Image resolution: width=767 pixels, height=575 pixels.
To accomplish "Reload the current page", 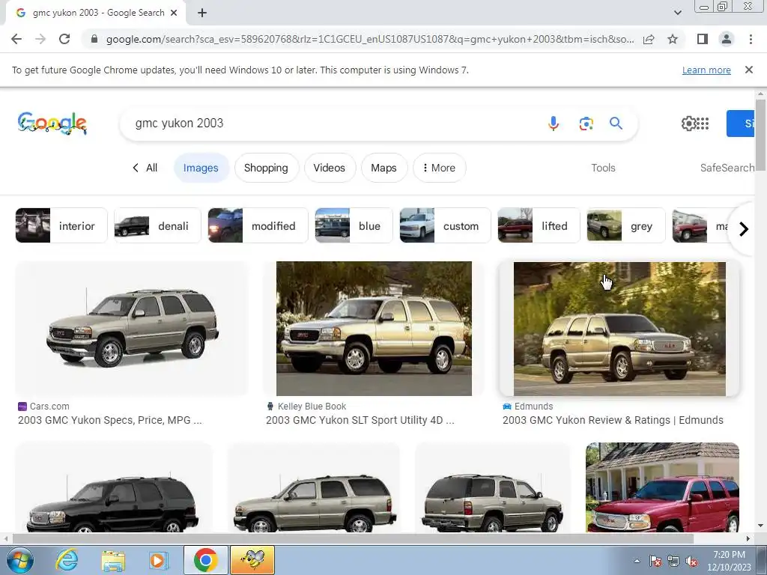I will point(64,39).
